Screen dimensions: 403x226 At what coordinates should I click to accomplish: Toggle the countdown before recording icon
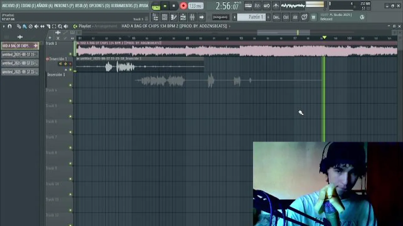click(x=257, y=6)
